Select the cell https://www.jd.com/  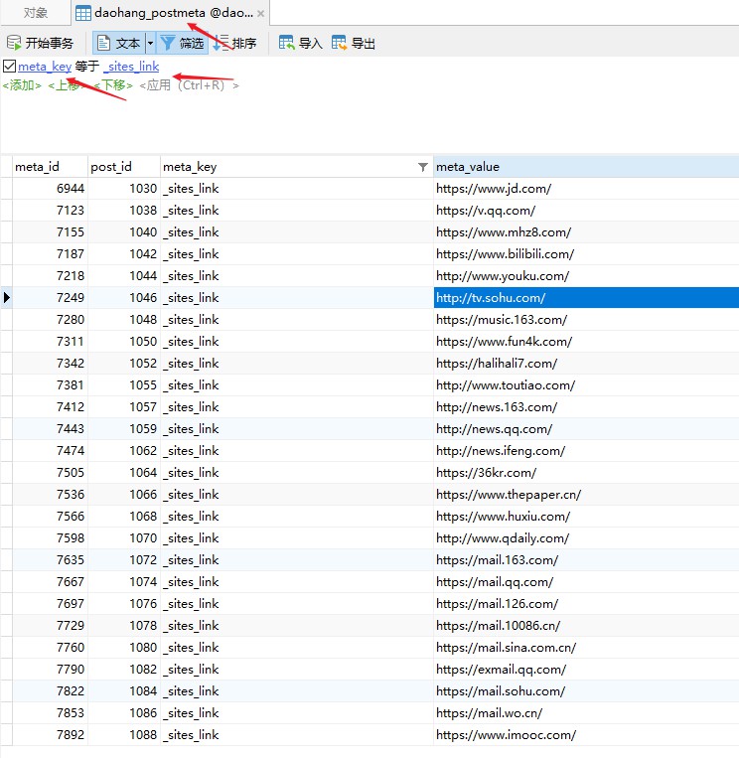point(586,189)
